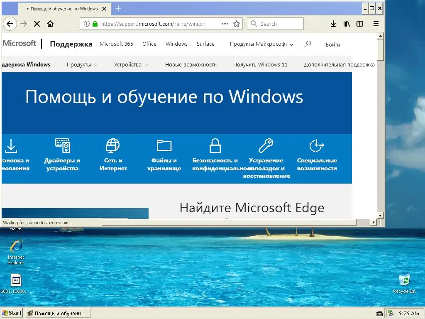The width and height of the screenshot is (425, 319).
Task: Click the horizontal scrollbar thumb
Action: [x=229, y=223]
